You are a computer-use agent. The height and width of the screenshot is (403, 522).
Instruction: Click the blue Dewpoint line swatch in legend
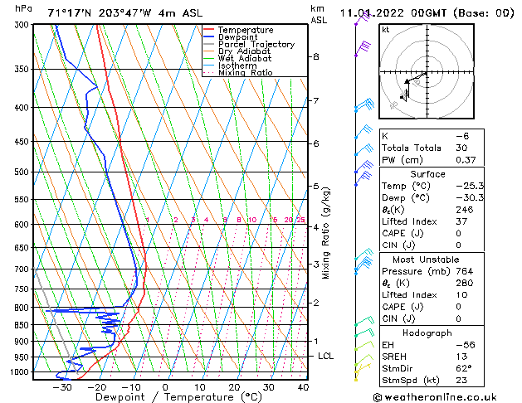(x=209, y=36)
